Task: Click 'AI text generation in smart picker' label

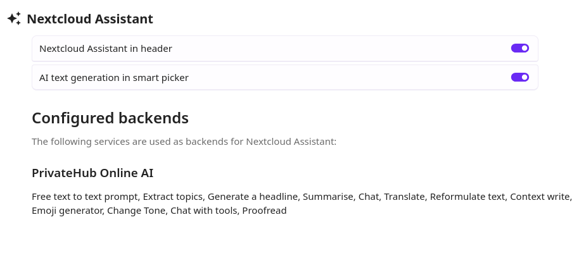Action: [x=114, y=78]
